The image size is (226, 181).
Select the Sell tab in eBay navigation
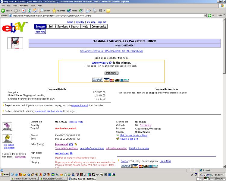click(x=51, y=27)
